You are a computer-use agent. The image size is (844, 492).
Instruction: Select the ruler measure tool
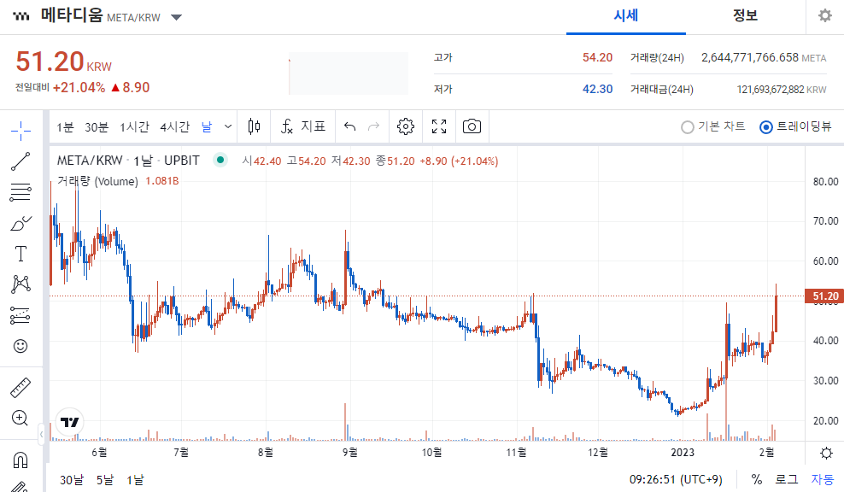tap(21, 388)
